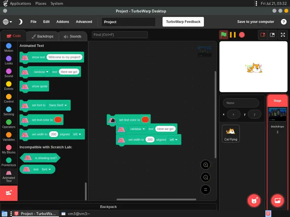Viewport: 290px width, 217px height.
Task: Select the Variables category
Action: coord(9,137)
